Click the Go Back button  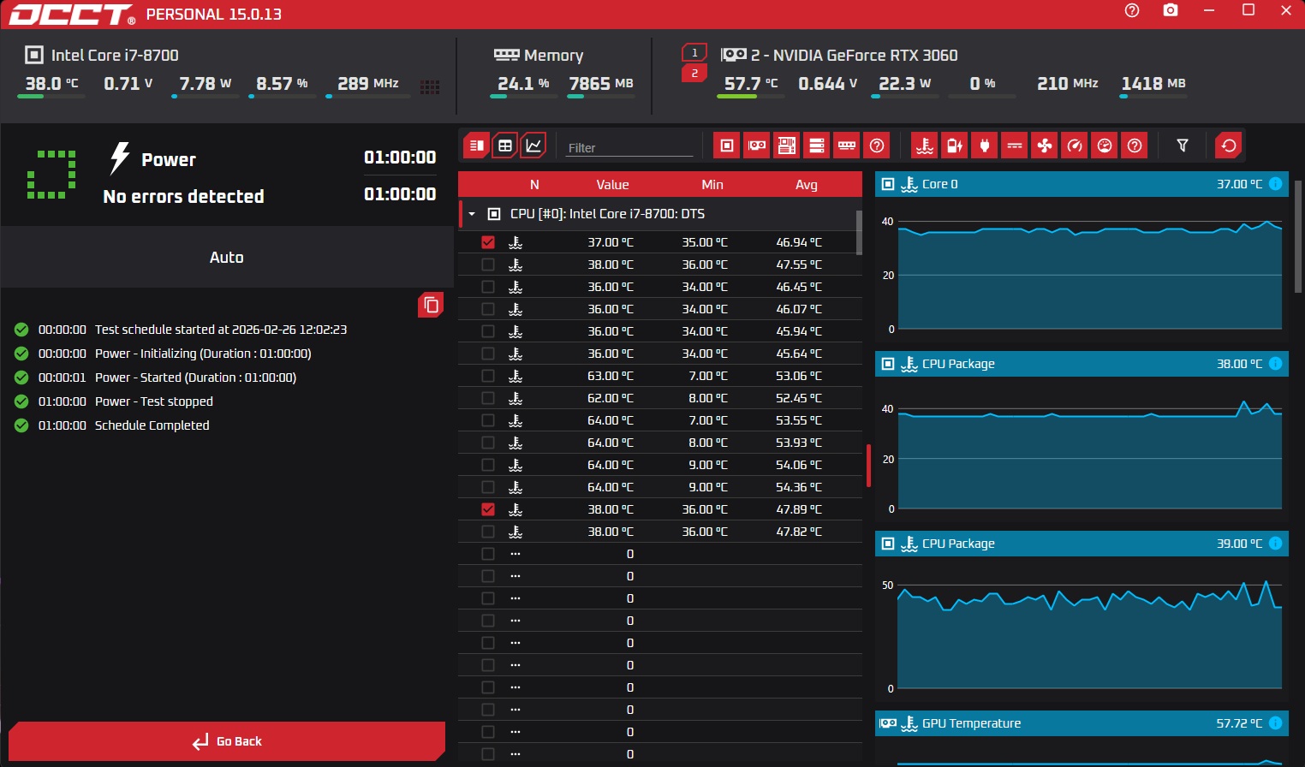(x=227, y=741)
